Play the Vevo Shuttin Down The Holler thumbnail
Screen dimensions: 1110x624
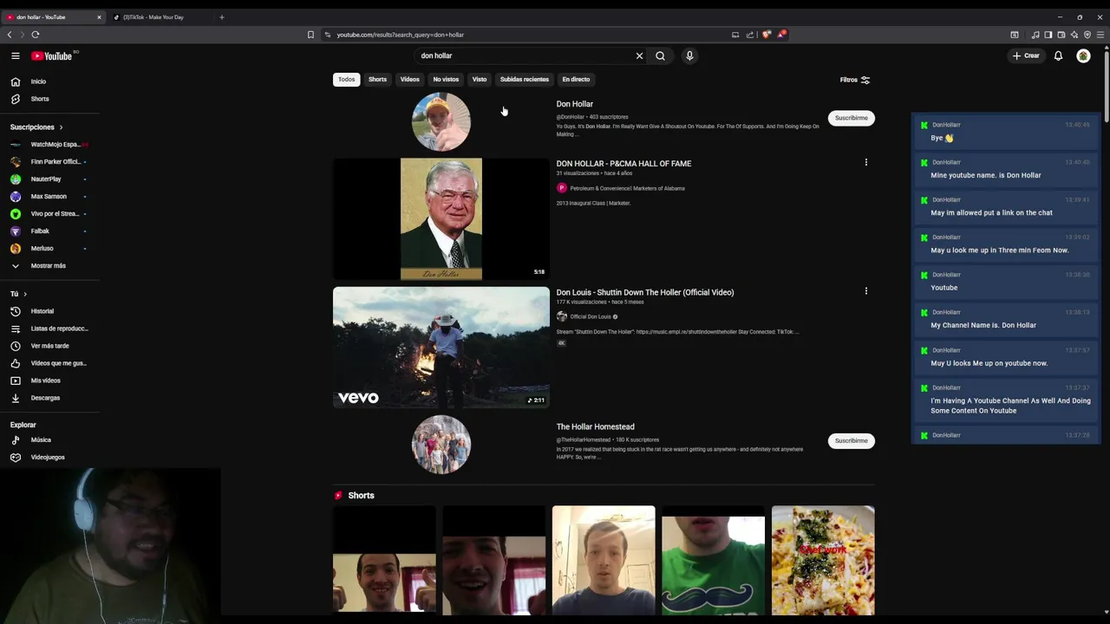coord(441,347)
